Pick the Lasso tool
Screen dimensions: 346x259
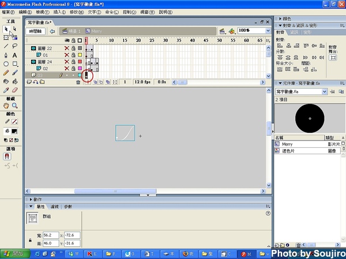[x=15, y=46]
